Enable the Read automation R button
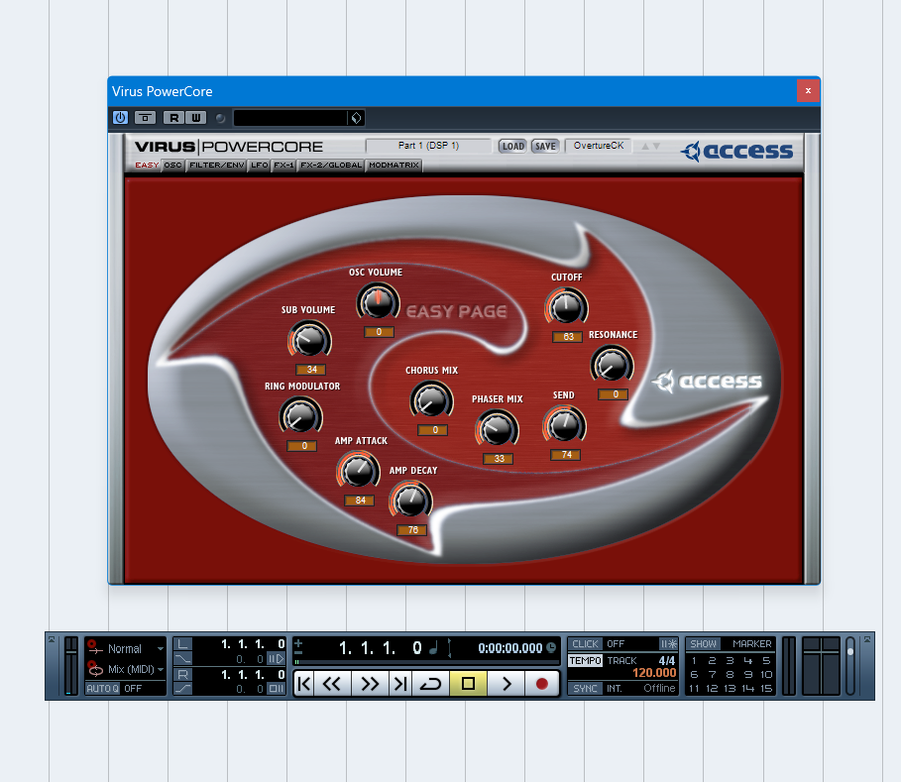The height and width of the screenshot is (782, 901). (173, 118)
